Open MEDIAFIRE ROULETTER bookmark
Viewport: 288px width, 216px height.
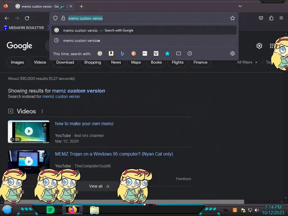point(24,28)
